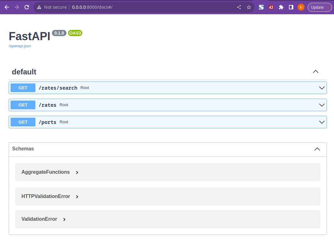
Task: Open the orange profile avatar
Action: pyautogui.click(x=301, y=7)
